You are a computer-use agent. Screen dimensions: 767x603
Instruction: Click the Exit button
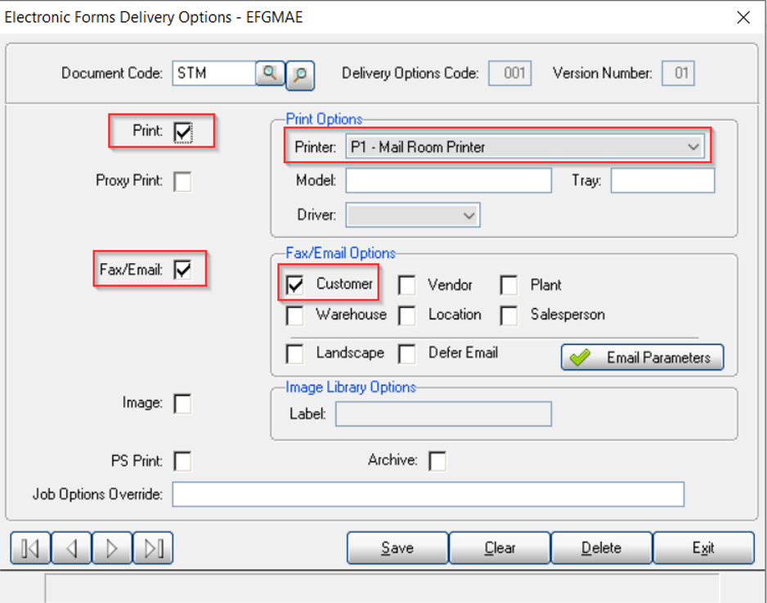704,547
